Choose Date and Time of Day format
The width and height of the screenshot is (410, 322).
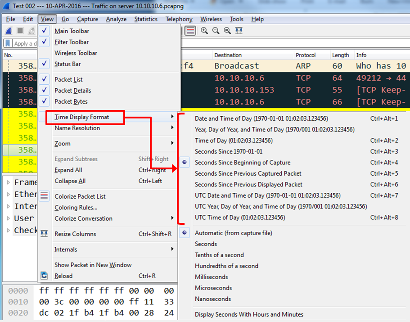coord(261,118)
